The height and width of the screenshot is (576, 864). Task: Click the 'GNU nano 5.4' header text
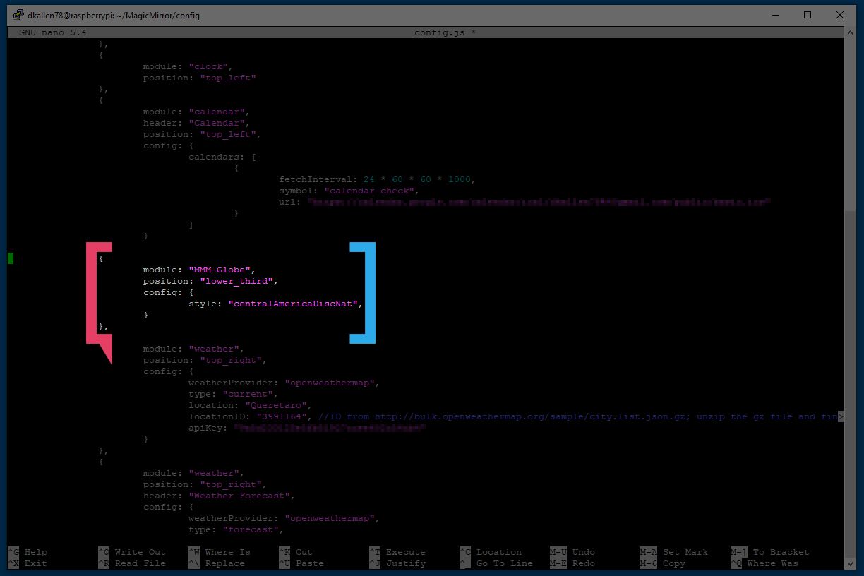click(x=53, y=32)
